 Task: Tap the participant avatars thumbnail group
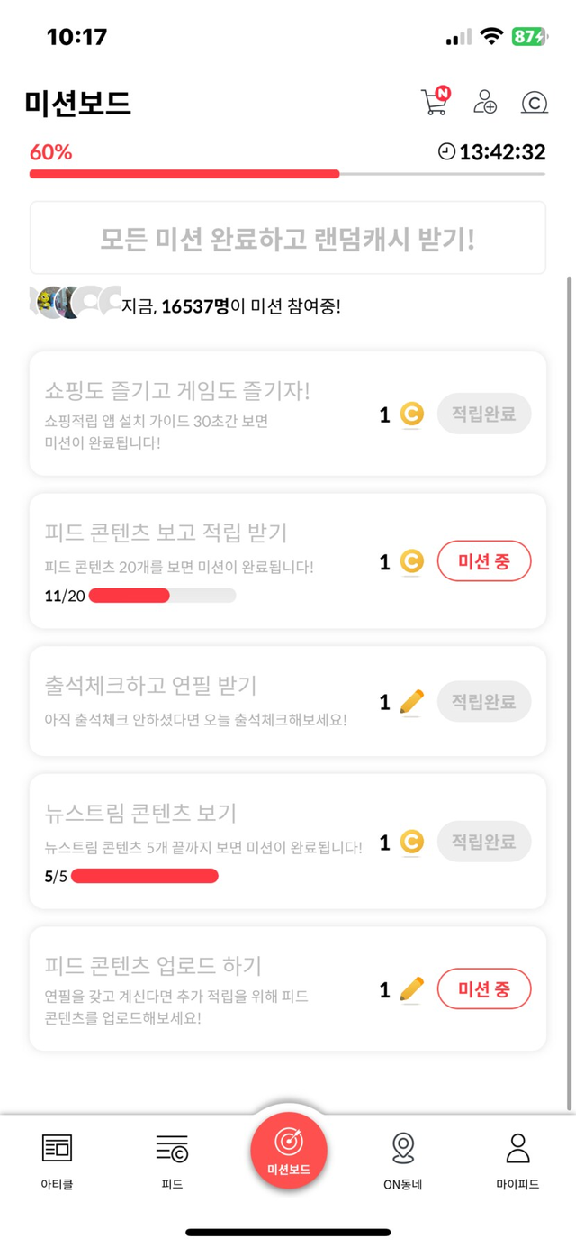tap(76, 302)
